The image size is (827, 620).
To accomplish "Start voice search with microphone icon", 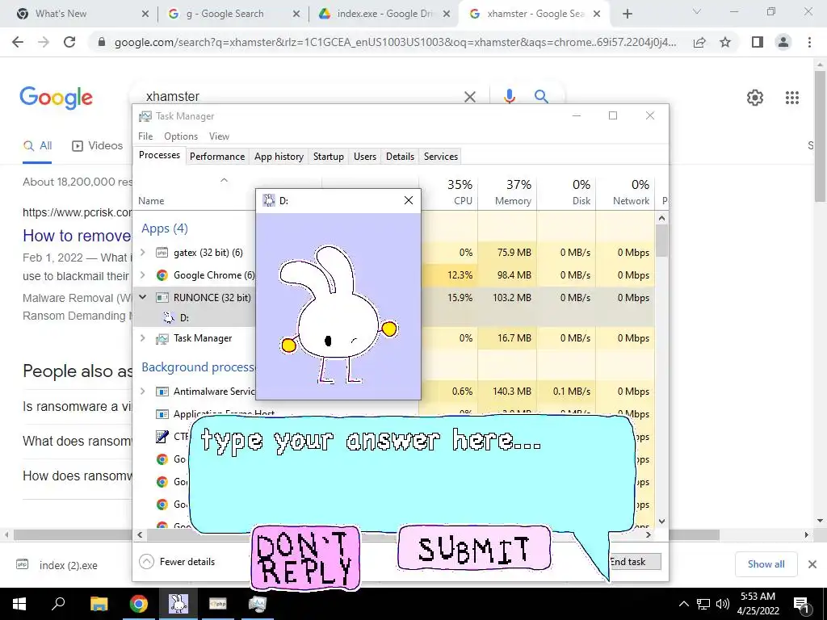I will tap(509, 97).
